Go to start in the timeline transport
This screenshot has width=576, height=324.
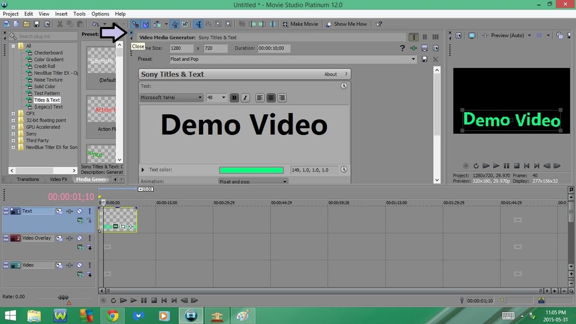tap(164, 300)
